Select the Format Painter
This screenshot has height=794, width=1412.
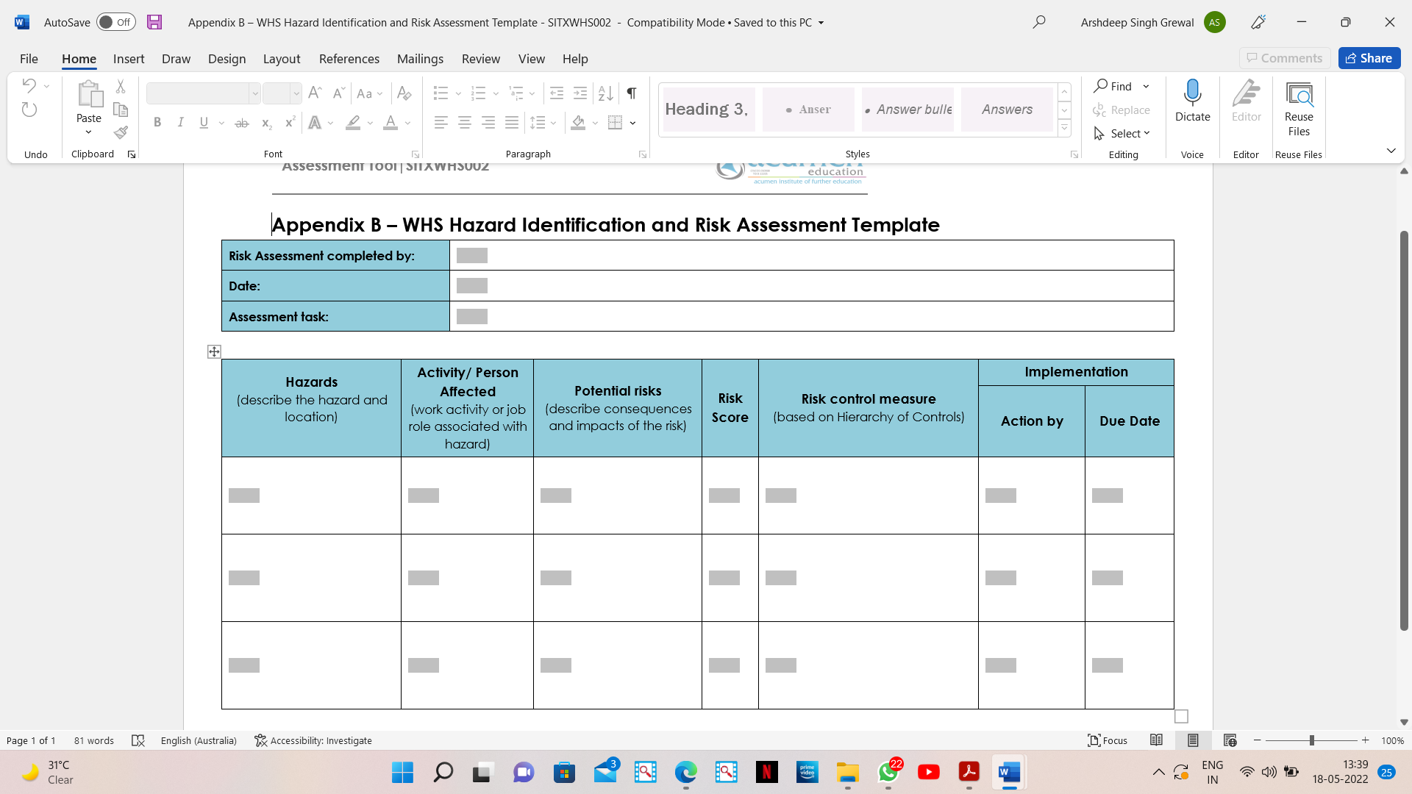pos(120,133)
